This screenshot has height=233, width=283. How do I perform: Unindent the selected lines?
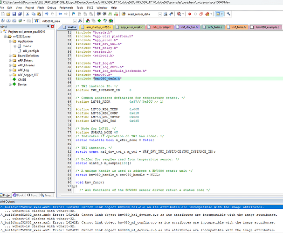(104, 14)
